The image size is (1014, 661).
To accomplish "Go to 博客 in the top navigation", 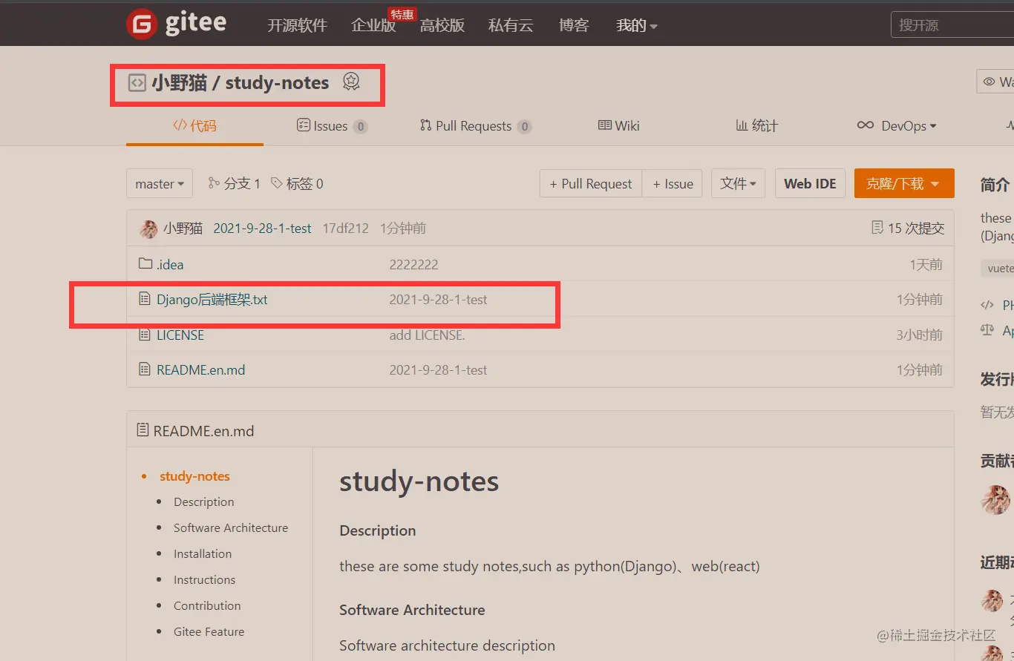I will tap(574, 25).
